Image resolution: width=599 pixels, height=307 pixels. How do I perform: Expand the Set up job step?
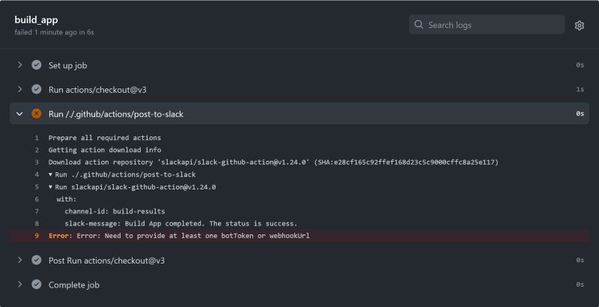[x=20, y=65]
